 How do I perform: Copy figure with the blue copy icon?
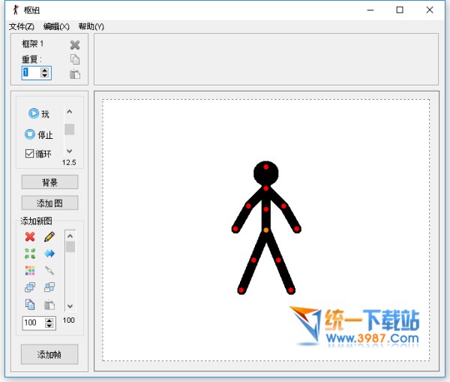30,305
